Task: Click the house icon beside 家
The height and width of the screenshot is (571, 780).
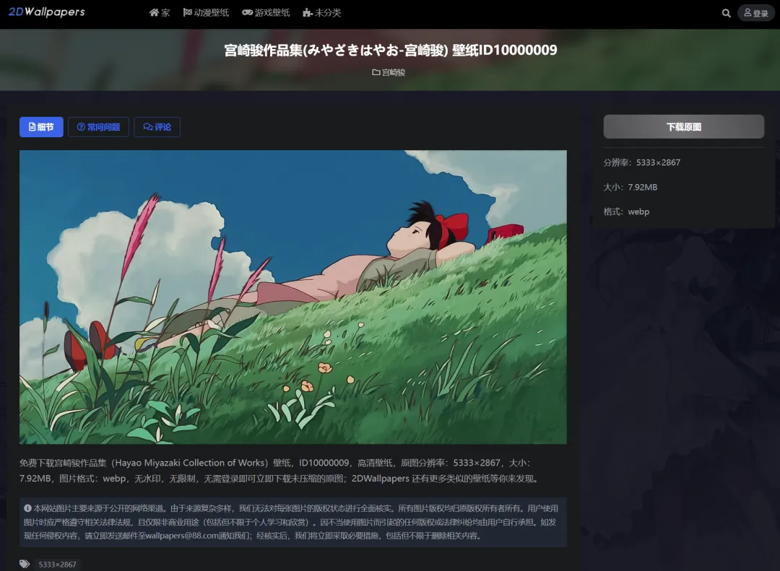Action: (x=155, y=12)
